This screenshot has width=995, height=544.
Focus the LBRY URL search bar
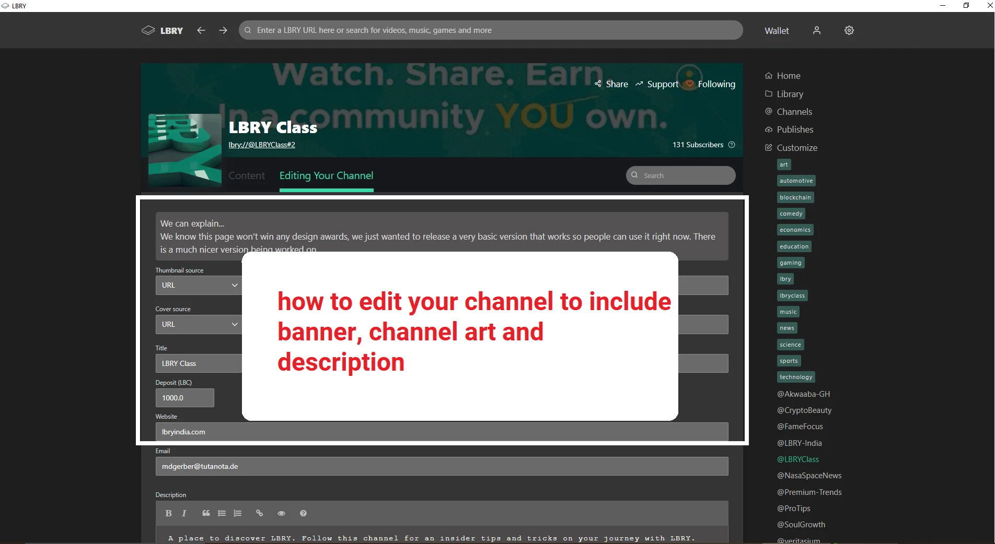pyautogui.click(x=491, y=30)
